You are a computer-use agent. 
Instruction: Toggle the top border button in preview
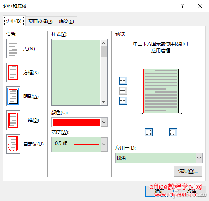coord(123,81)
